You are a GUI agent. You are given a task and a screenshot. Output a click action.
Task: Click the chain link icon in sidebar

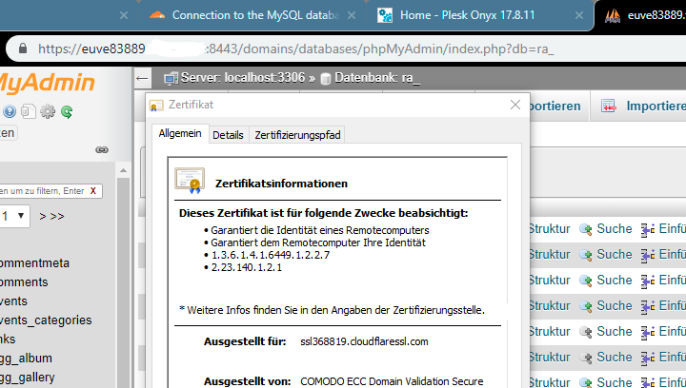102,149
